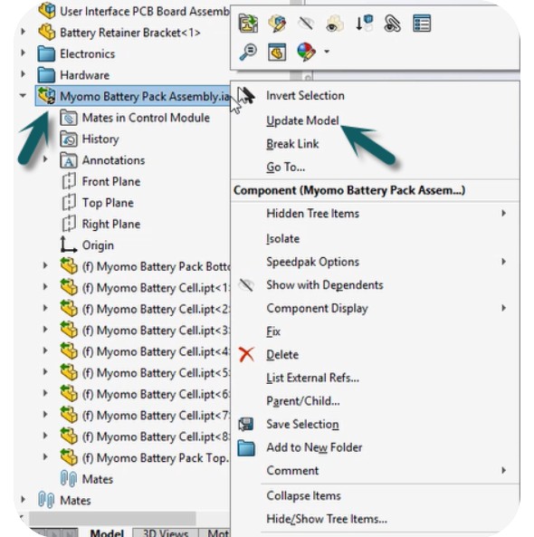Click Open Subassembly icon in context toolbar
The width and height of the screenshot is (534, 537).
tap(248, 24)
